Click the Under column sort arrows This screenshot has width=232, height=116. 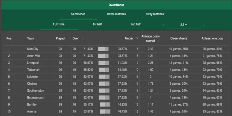pos(136,38)
